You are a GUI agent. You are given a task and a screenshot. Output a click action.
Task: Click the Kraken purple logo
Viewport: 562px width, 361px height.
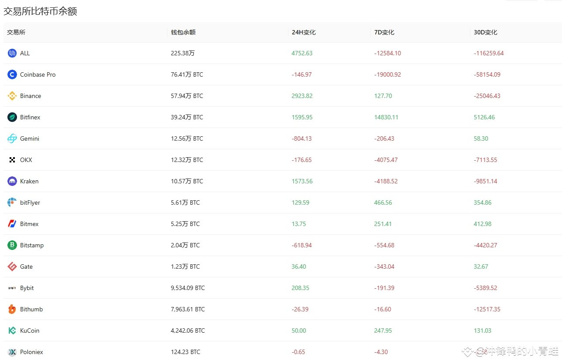pyautogui.click(x=12, y=181)
